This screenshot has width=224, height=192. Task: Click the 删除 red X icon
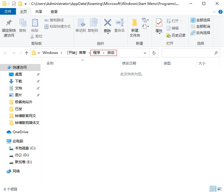107,23
